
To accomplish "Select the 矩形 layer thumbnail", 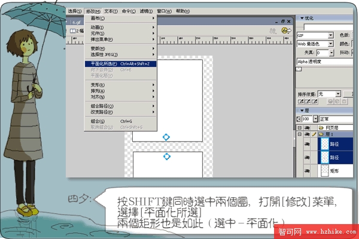I will coord(325,170).
